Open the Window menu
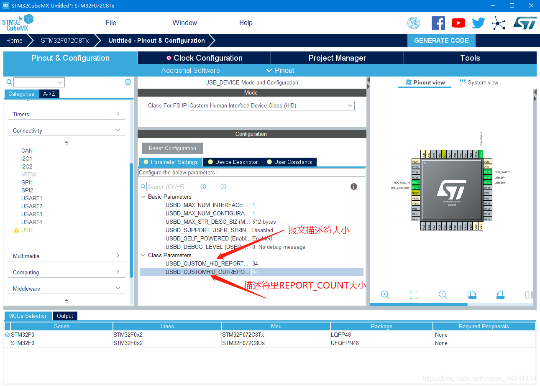 [x=184, y=23]
